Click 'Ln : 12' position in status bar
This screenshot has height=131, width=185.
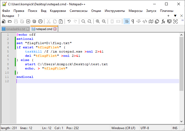(47, 128)
